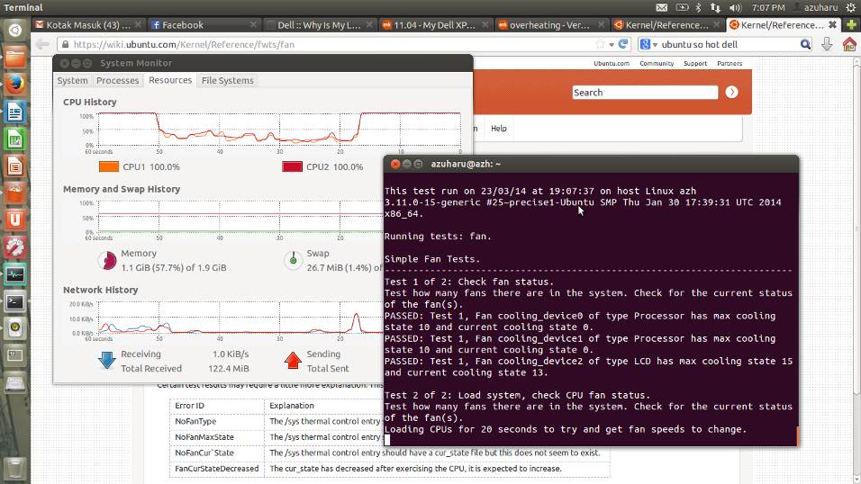The width and height of the screenshot is (861, 484).
Task: Click the Community link on the wiki
Action: 657,64
